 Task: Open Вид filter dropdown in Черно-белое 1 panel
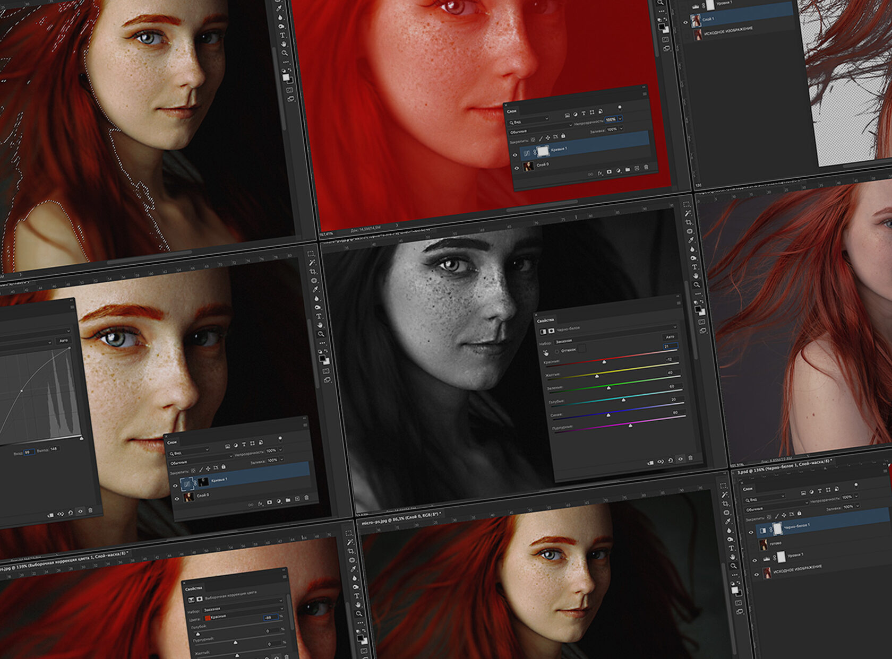764,499
